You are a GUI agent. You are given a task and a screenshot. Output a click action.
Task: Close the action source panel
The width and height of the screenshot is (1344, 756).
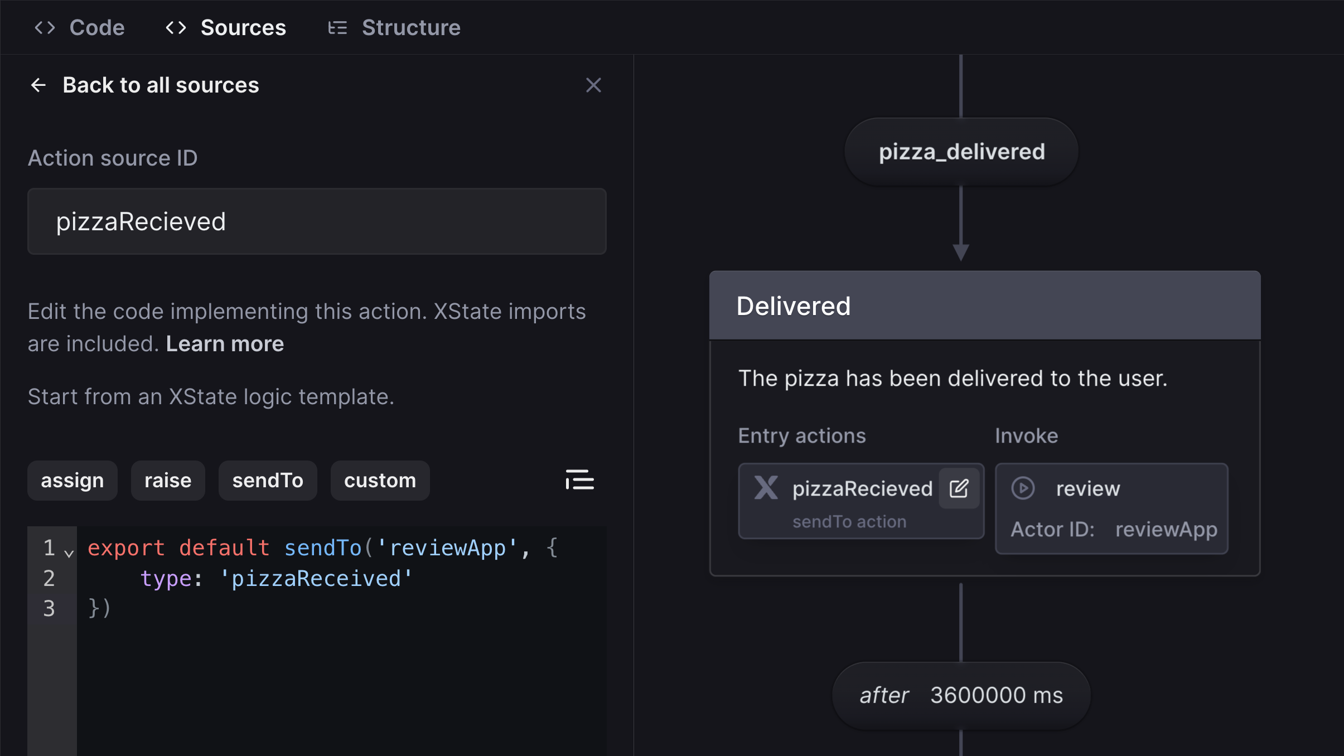pos(594,85)
